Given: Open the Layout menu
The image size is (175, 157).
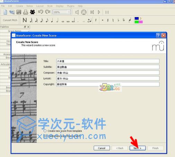Looking at the screenshot, I should click(40, 6).
